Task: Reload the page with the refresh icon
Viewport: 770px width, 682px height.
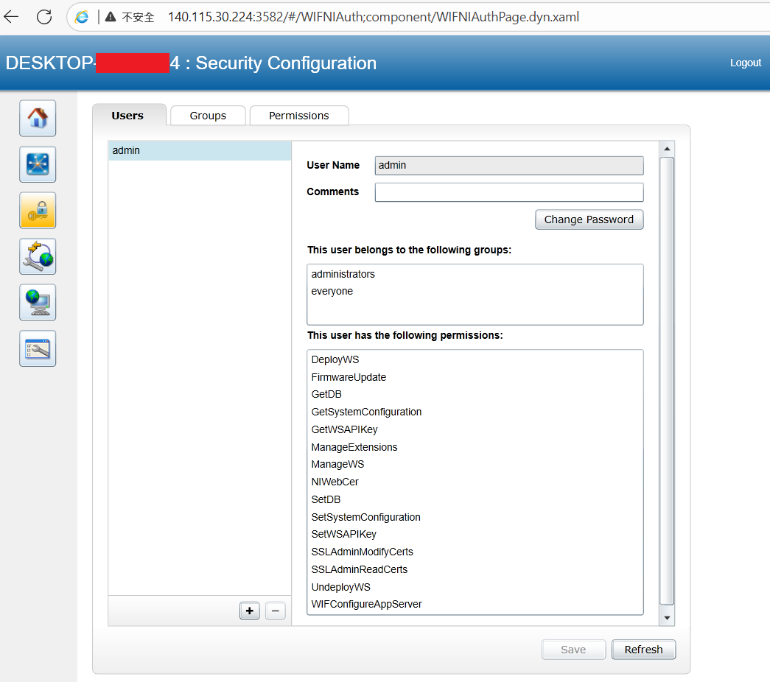Action: point(44,17)
